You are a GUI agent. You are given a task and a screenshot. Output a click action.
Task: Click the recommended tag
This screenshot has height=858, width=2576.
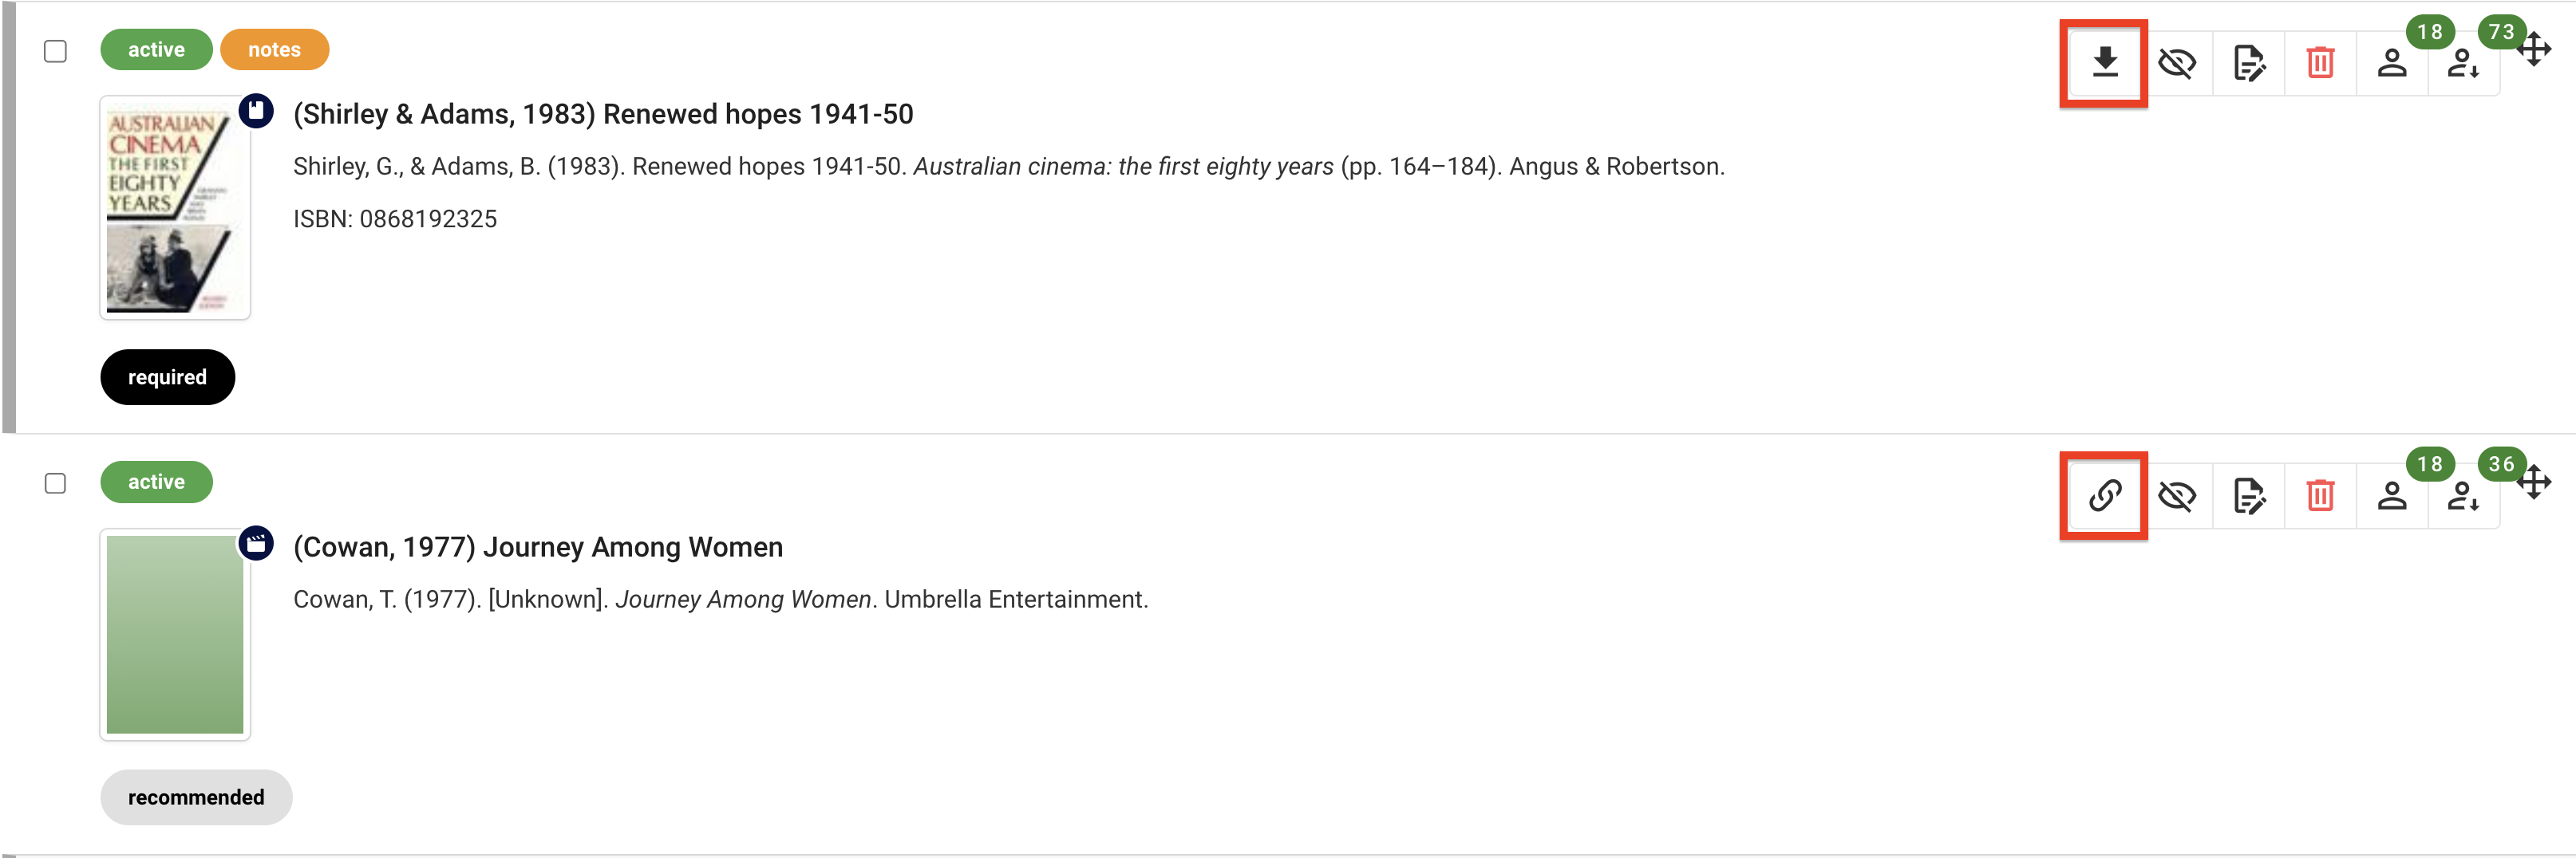(x=196, y=797)
